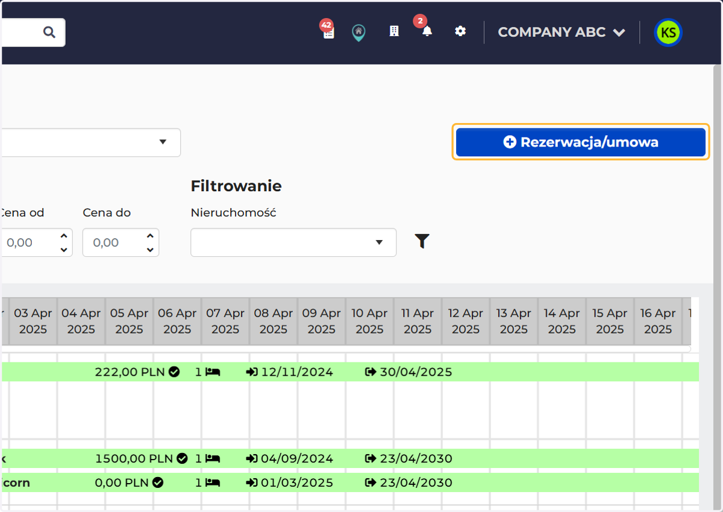Select the 14 Apr 2025 column header
723x512 pixels.
(562, 321)
